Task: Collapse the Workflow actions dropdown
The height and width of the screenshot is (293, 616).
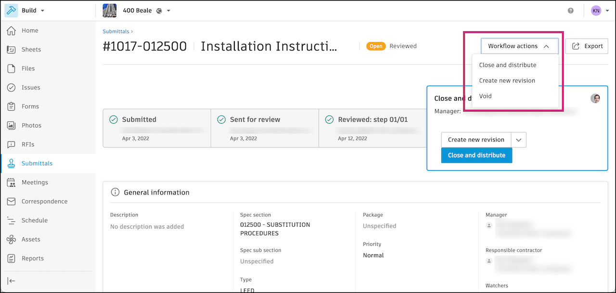Action: point(519,46)
